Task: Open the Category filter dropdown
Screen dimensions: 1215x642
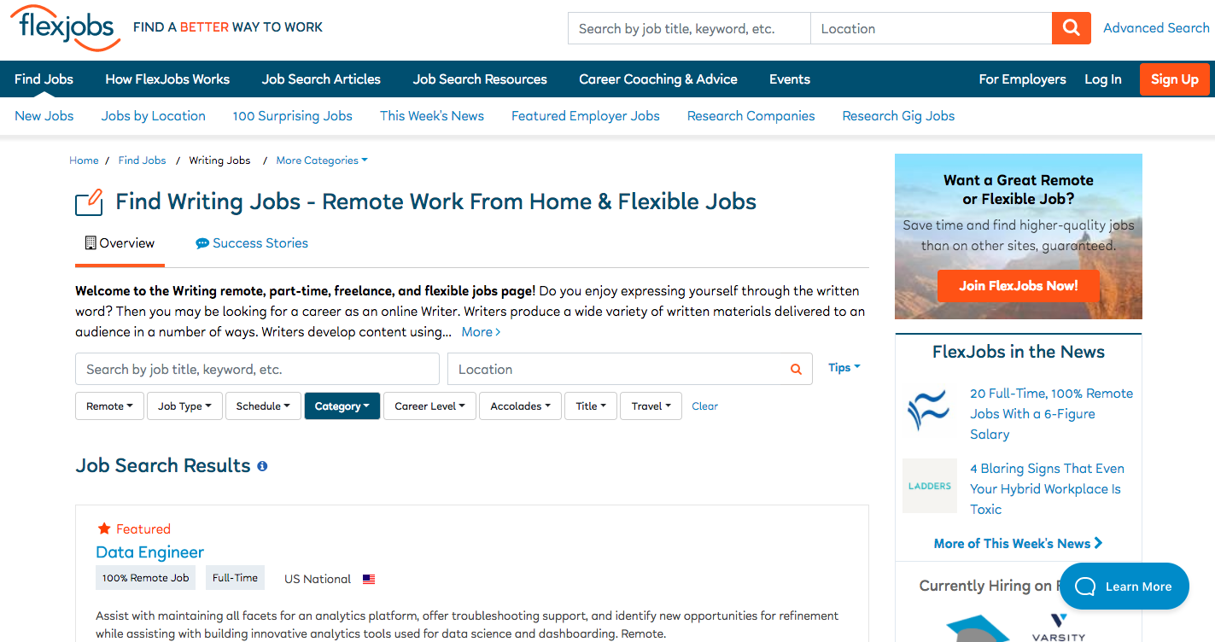Action: point(342,406)
